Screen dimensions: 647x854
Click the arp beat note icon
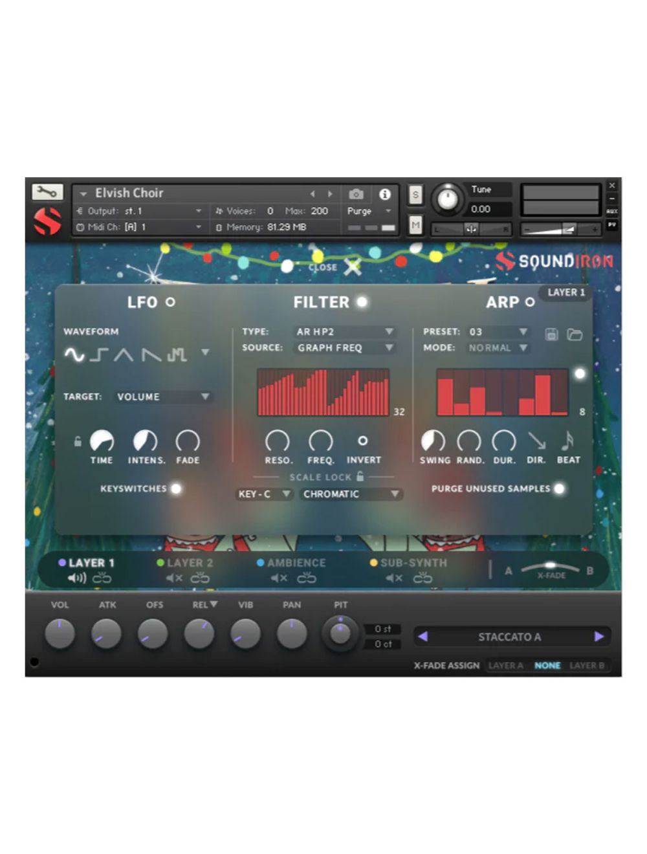(567, 441)
